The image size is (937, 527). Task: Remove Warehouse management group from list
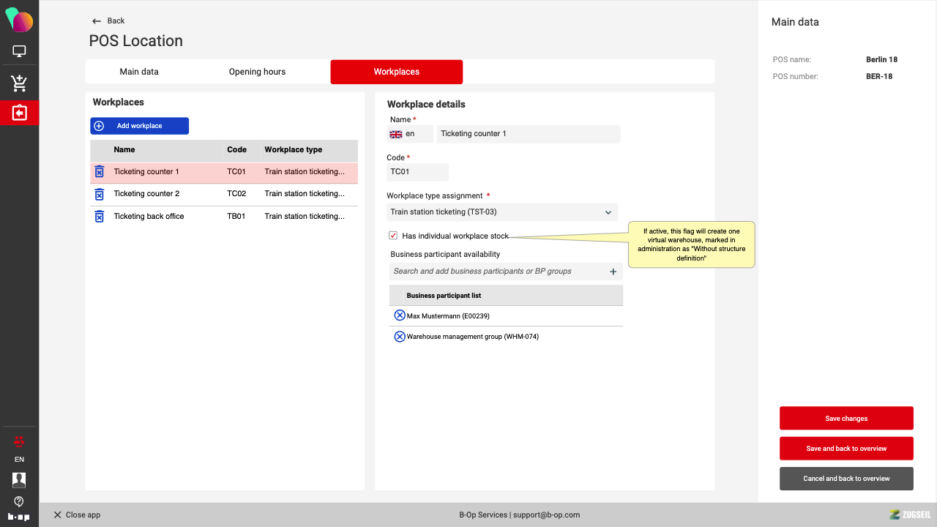pos(400,337)
